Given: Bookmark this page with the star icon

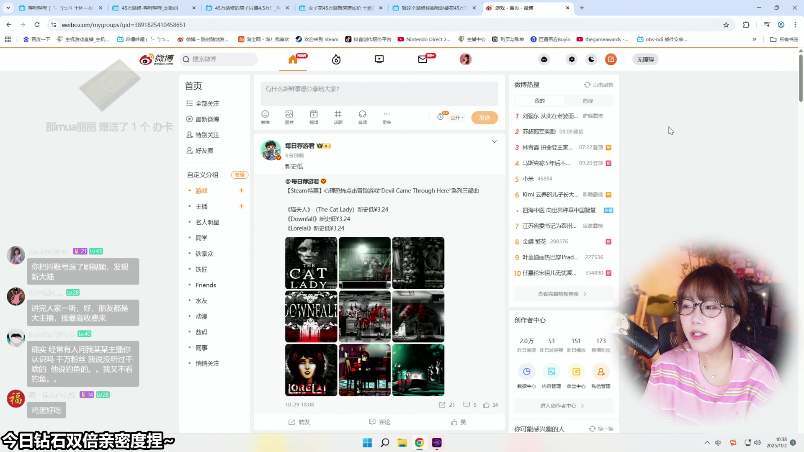Looking at the screenshot, I should (726, 25).
